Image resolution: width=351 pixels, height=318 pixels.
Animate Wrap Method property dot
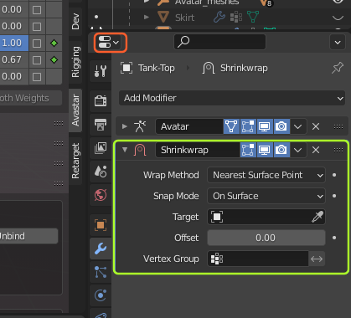334,175
